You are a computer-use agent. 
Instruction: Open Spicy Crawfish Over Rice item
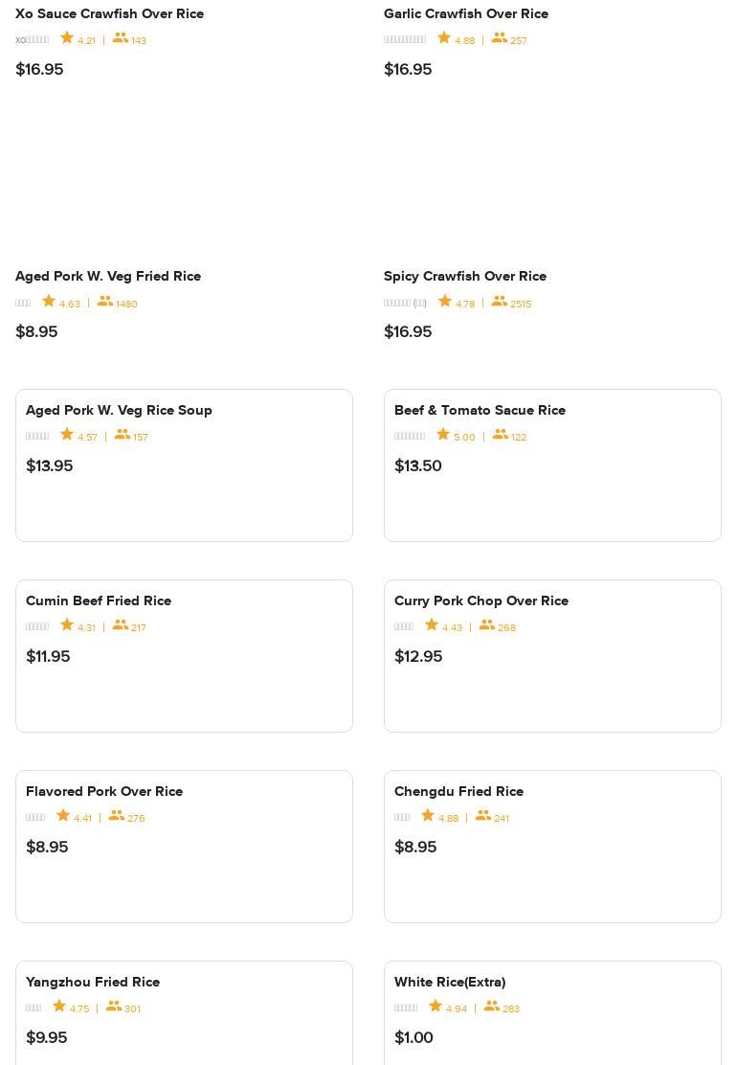[x=465, y=276]
